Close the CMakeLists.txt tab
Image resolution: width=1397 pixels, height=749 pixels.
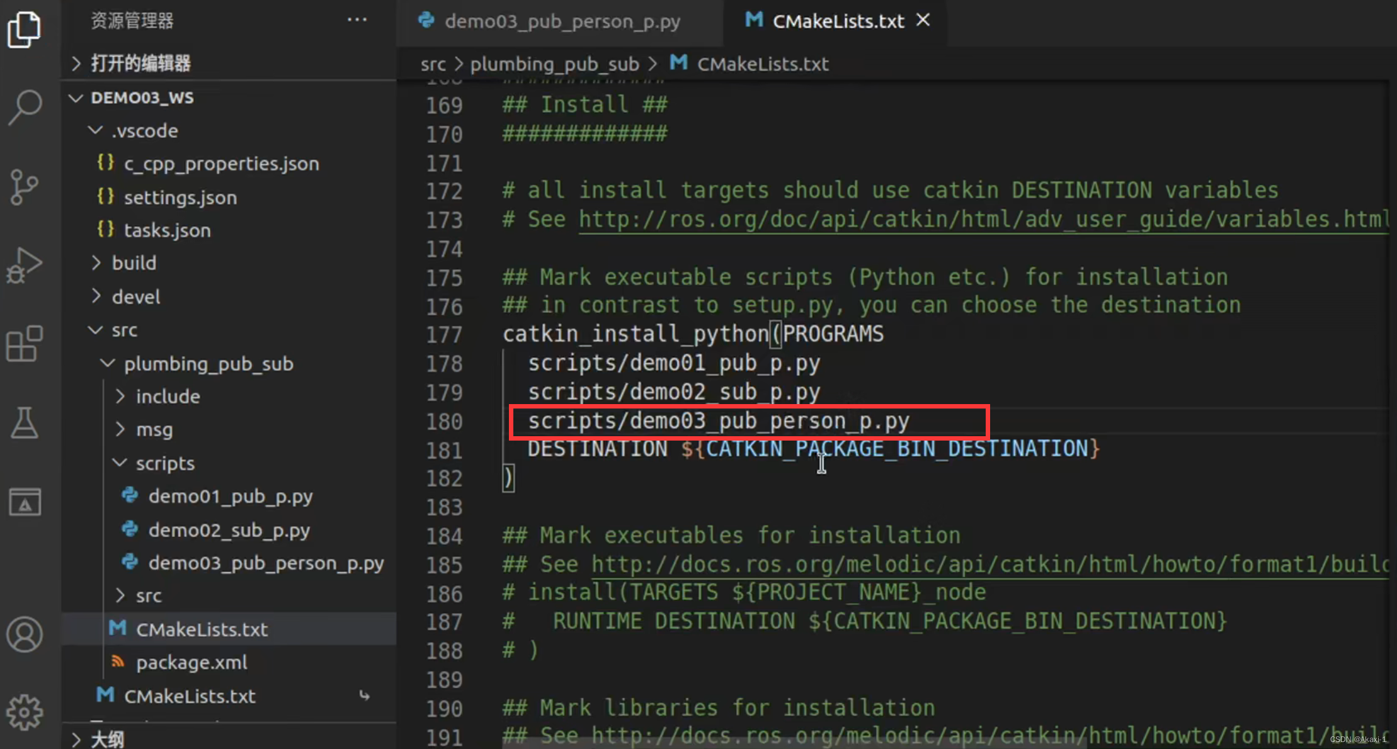923,20
